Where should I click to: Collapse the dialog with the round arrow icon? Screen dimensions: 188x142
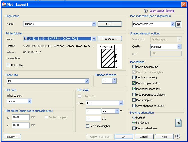pos(178,136)
